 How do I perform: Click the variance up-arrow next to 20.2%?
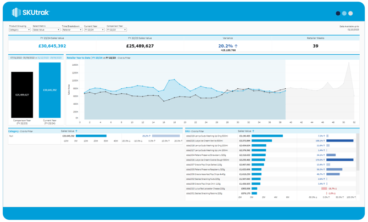235,46
